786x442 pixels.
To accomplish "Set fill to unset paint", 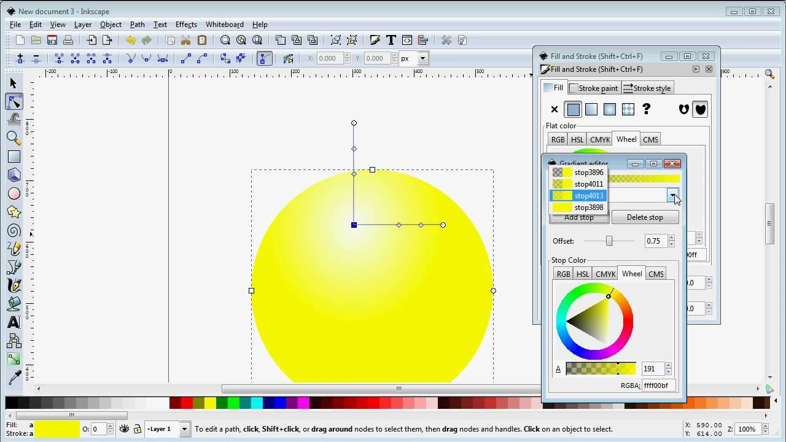I will (x=646, y=109).
